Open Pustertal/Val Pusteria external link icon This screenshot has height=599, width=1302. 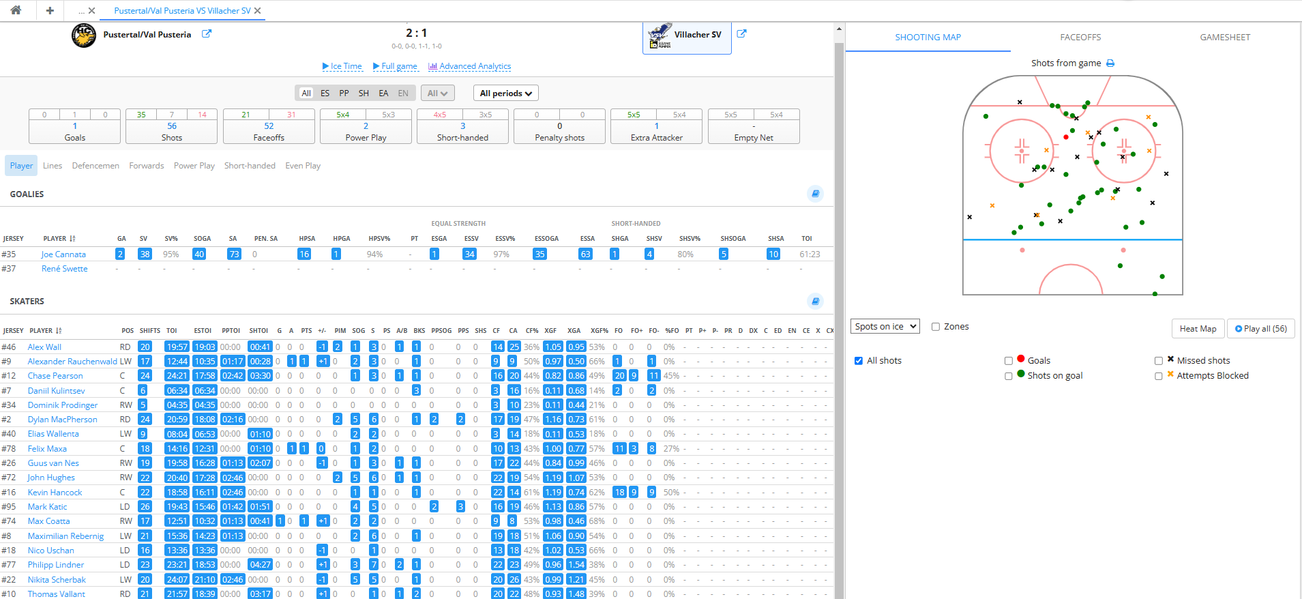pyautogui.click(x=207, y=34)
